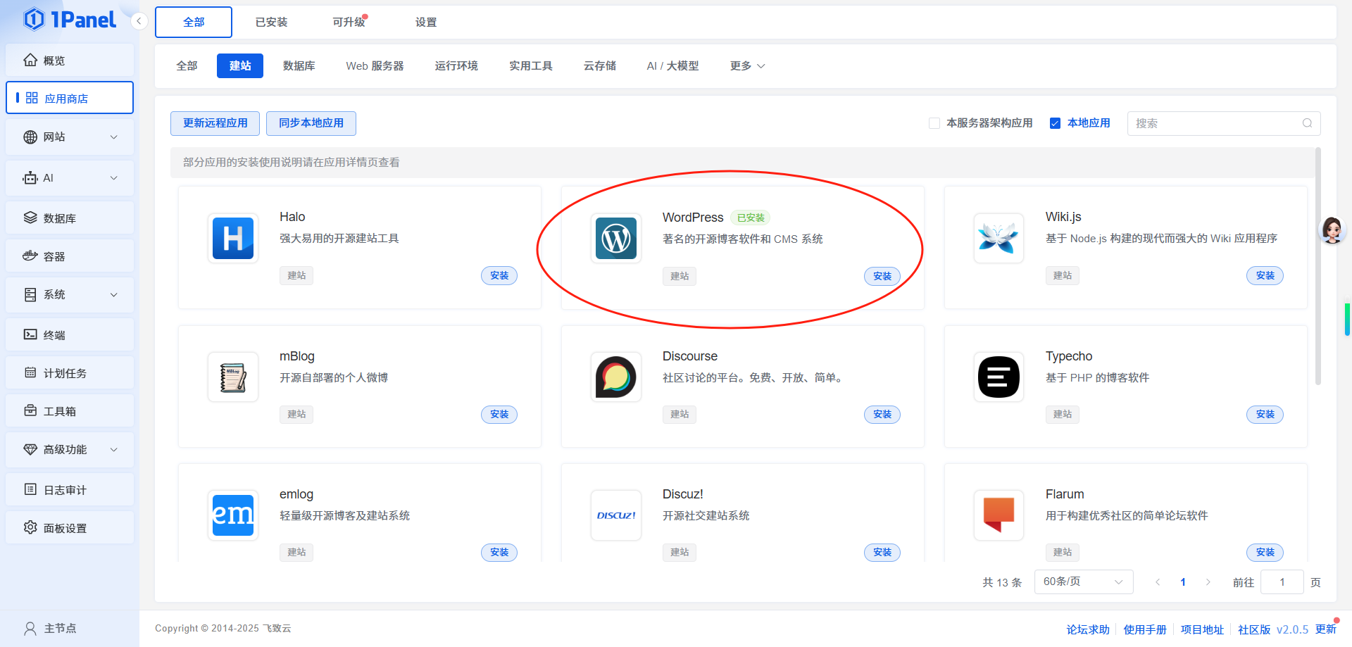Screen dimensions: 1352x647
Task: Click the 计划任务 calendar icon
Action: point(30,372)
